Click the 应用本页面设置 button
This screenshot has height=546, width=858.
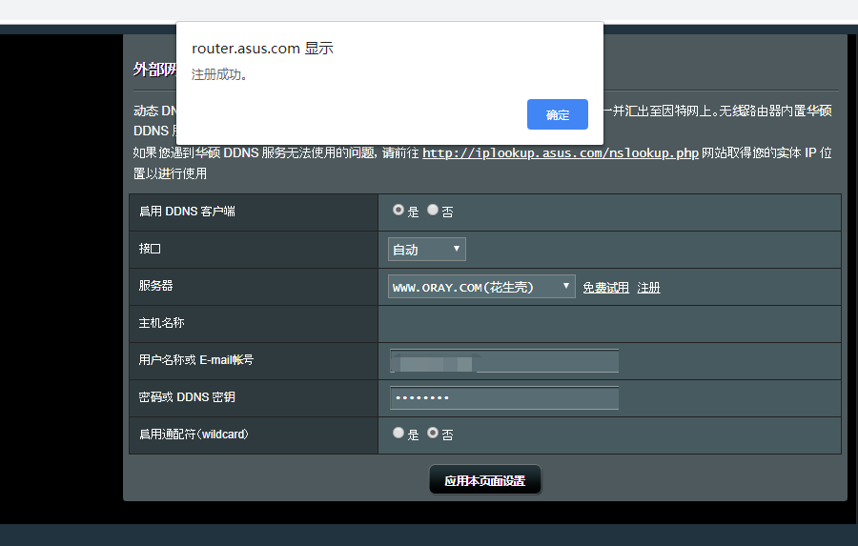point(485,480)
